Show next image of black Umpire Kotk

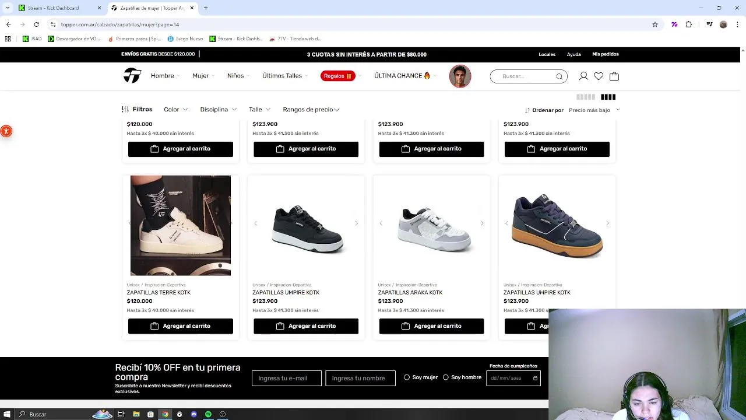(x=356, y=223)
